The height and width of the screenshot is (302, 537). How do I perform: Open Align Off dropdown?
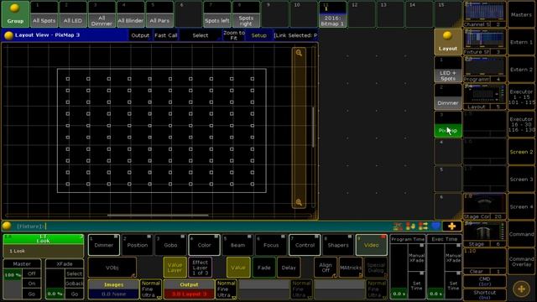click(326, 268)
